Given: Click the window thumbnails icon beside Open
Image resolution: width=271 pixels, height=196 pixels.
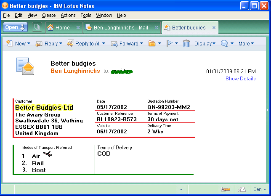Looking at the screenshot, I should tap(37, 27).
